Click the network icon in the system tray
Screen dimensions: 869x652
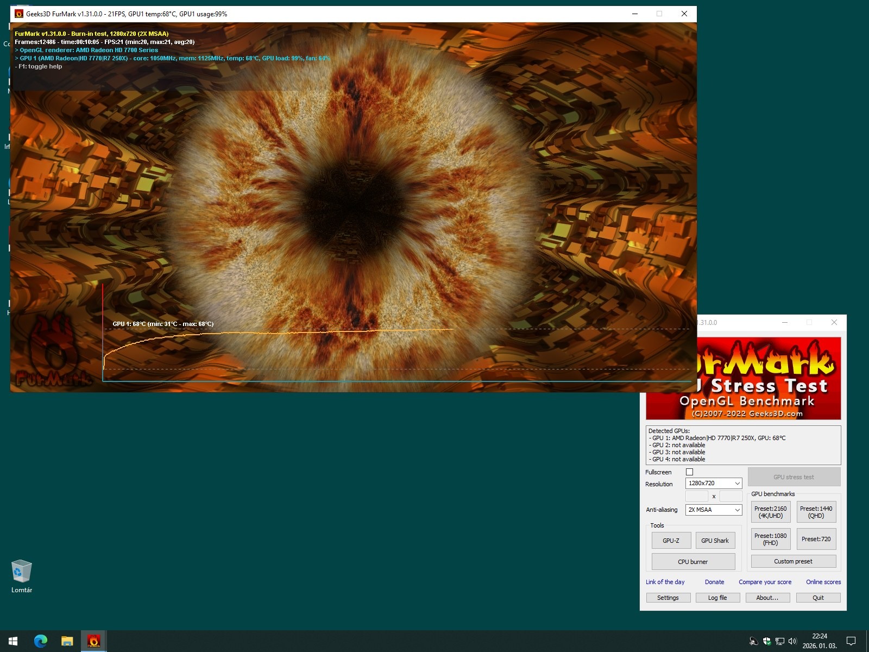tap(780, 641)
